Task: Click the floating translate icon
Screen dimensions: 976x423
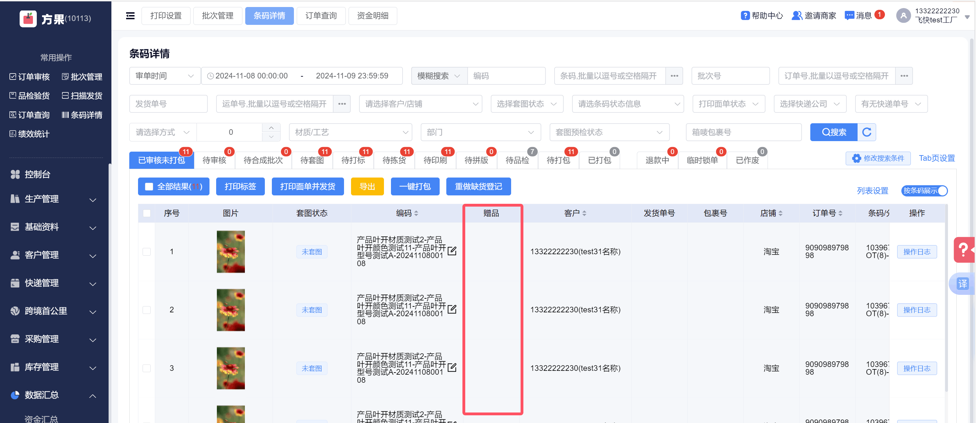Action: pos(962,283)
